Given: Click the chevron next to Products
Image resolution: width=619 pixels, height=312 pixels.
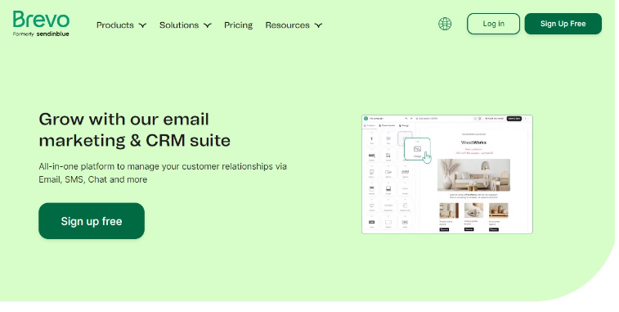Looking at the screenshot, I should [143, 25].
